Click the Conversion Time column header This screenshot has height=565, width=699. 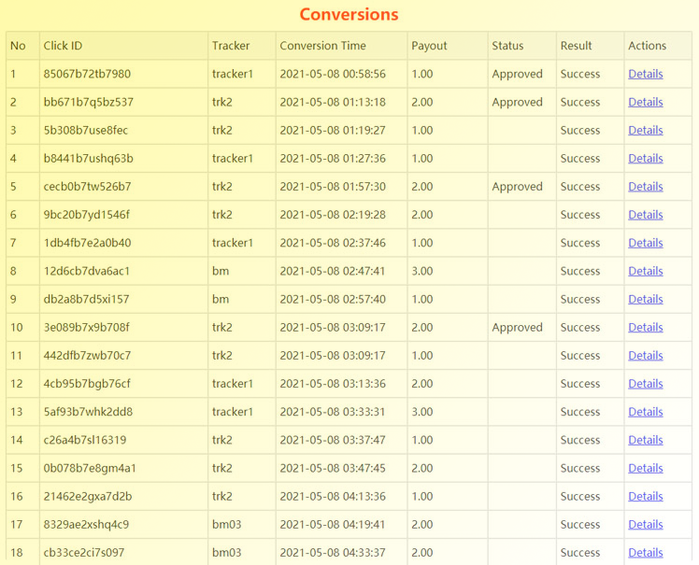point(322,46)
